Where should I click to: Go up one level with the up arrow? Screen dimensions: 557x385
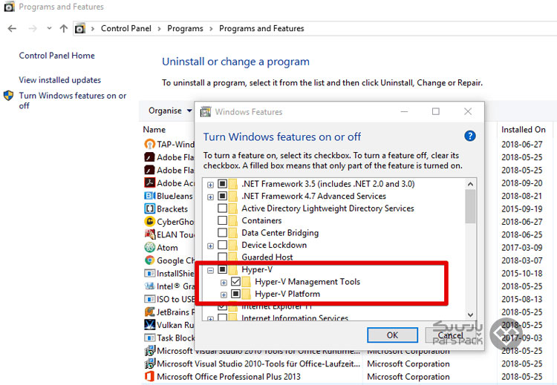[64, 28]
